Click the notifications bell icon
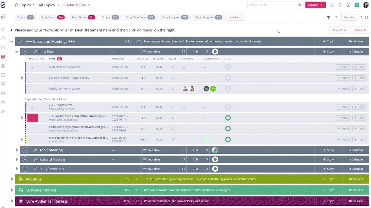This screenshot has height=208, width=371. pyautogui.click(x=340, y=5)
